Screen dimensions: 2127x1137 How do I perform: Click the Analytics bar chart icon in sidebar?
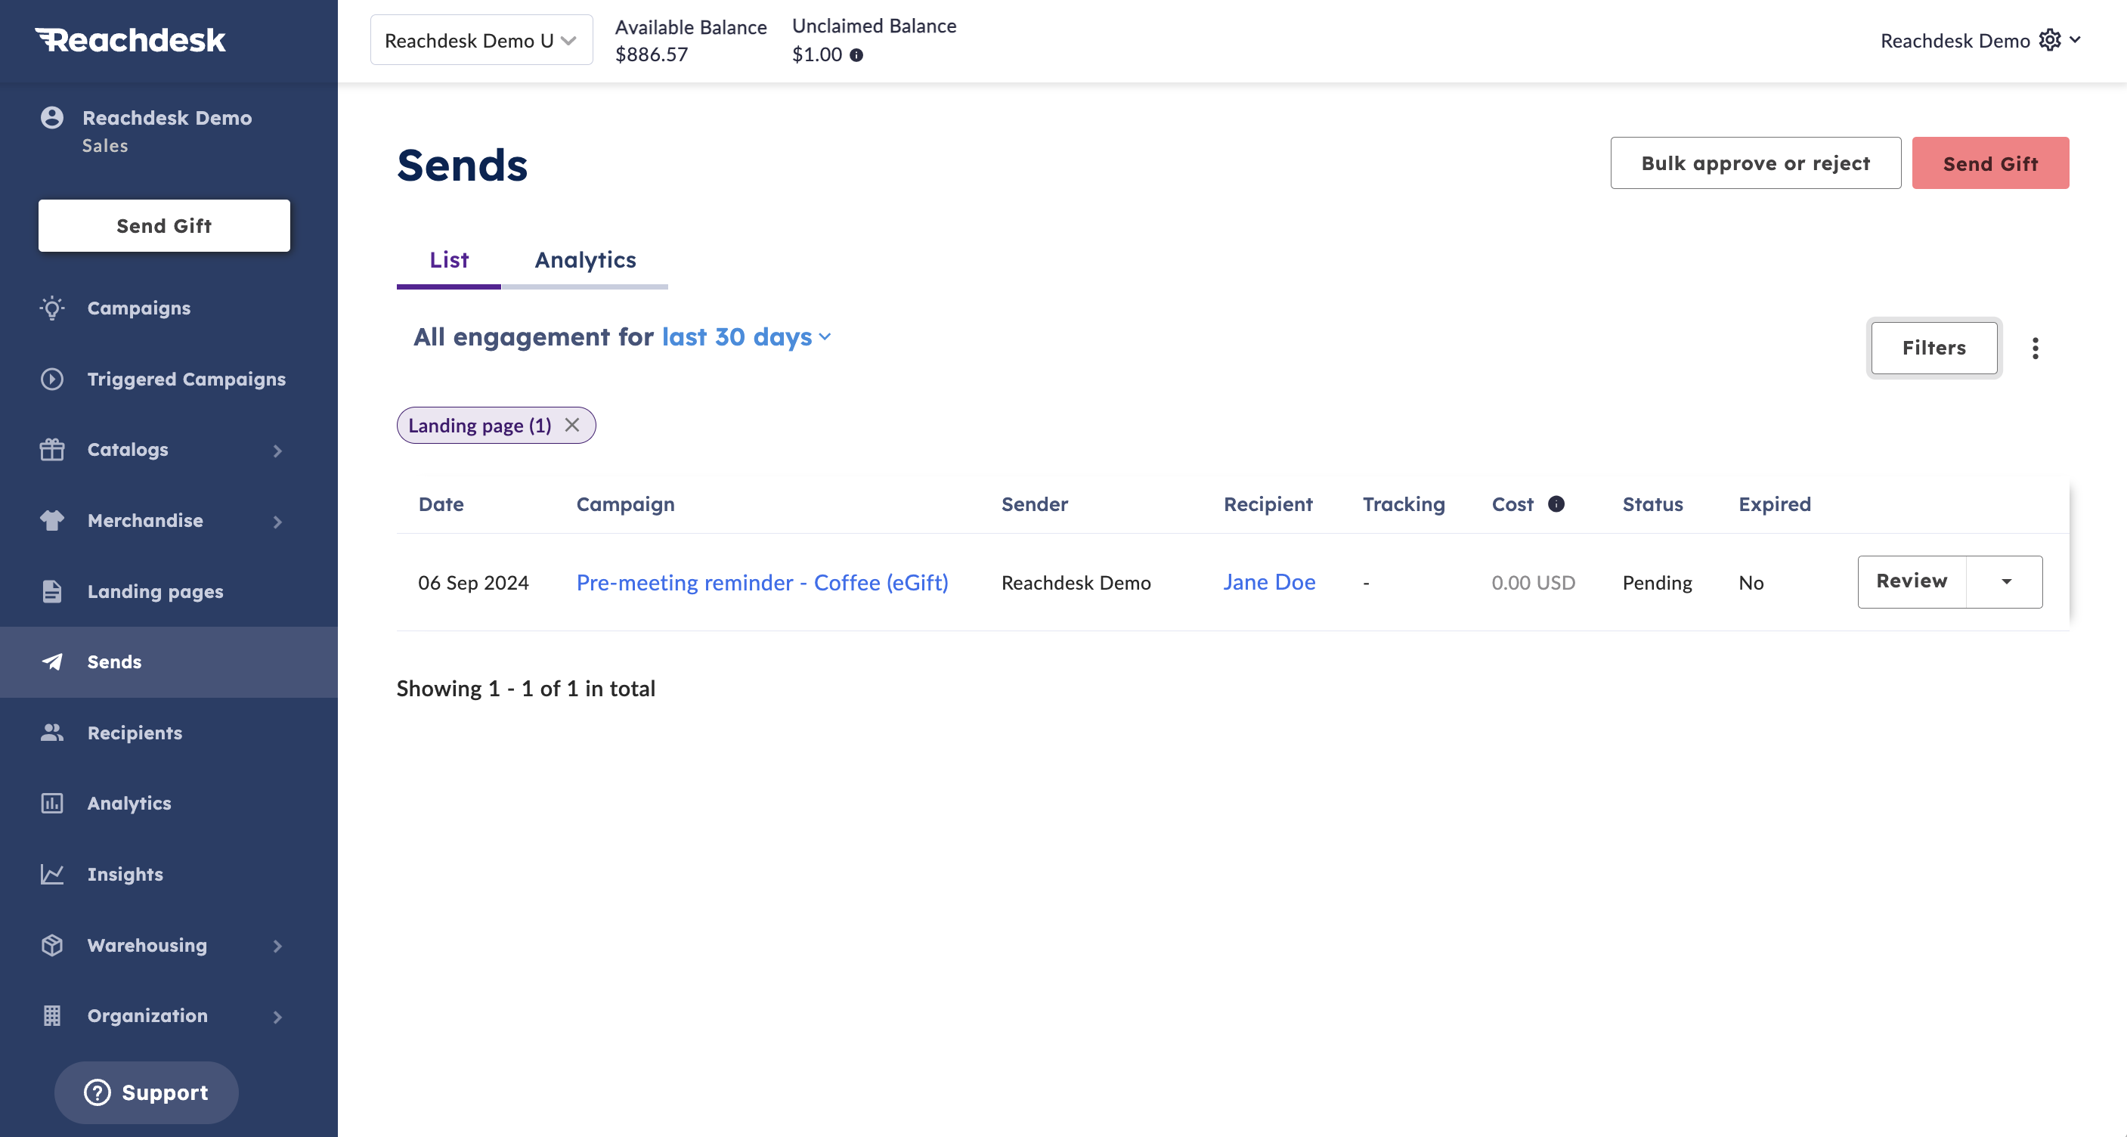pos(52,803)
